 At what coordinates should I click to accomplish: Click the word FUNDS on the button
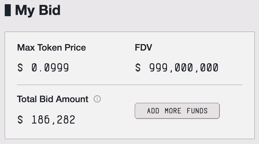click(197, 111)
